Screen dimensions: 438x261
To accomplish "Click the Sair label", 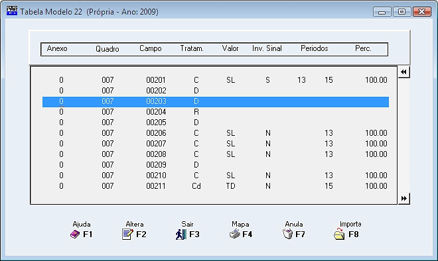I will [x=187, y=224].
